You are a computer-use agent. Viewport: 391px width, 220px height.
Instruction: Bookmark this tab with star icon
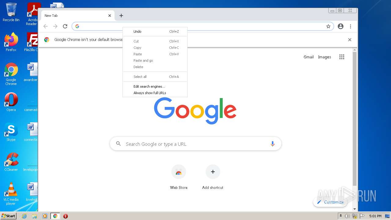(x=328, y=26)
